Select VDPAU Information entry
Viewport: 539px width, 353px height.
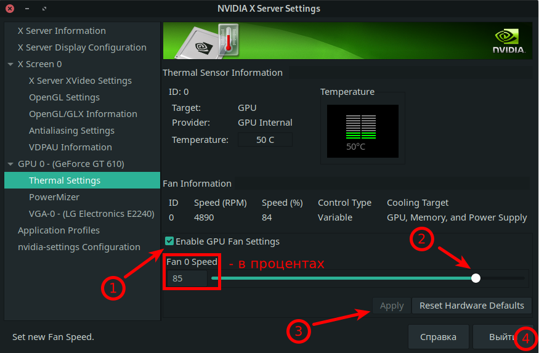(70, 147)
